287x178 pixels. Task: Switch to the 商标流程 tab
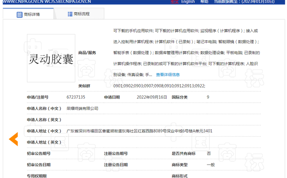pos(79,14)
